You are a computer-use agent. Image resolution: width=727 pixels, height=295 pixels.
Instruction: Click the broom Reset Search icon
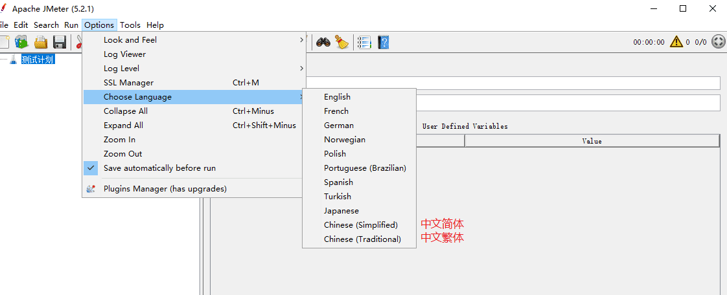click(341, 42)
